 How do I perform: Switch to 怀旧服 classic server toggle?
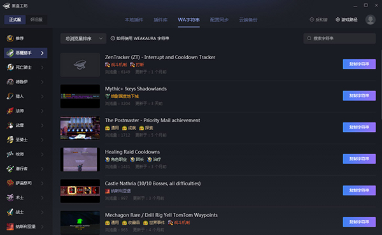pos(36,20)
